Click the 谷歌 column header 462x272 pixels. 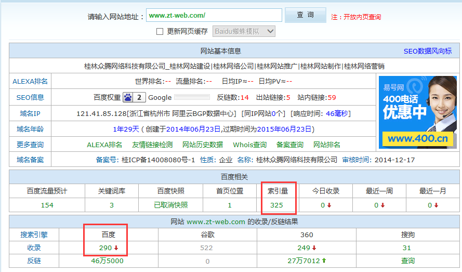[207, 235]
